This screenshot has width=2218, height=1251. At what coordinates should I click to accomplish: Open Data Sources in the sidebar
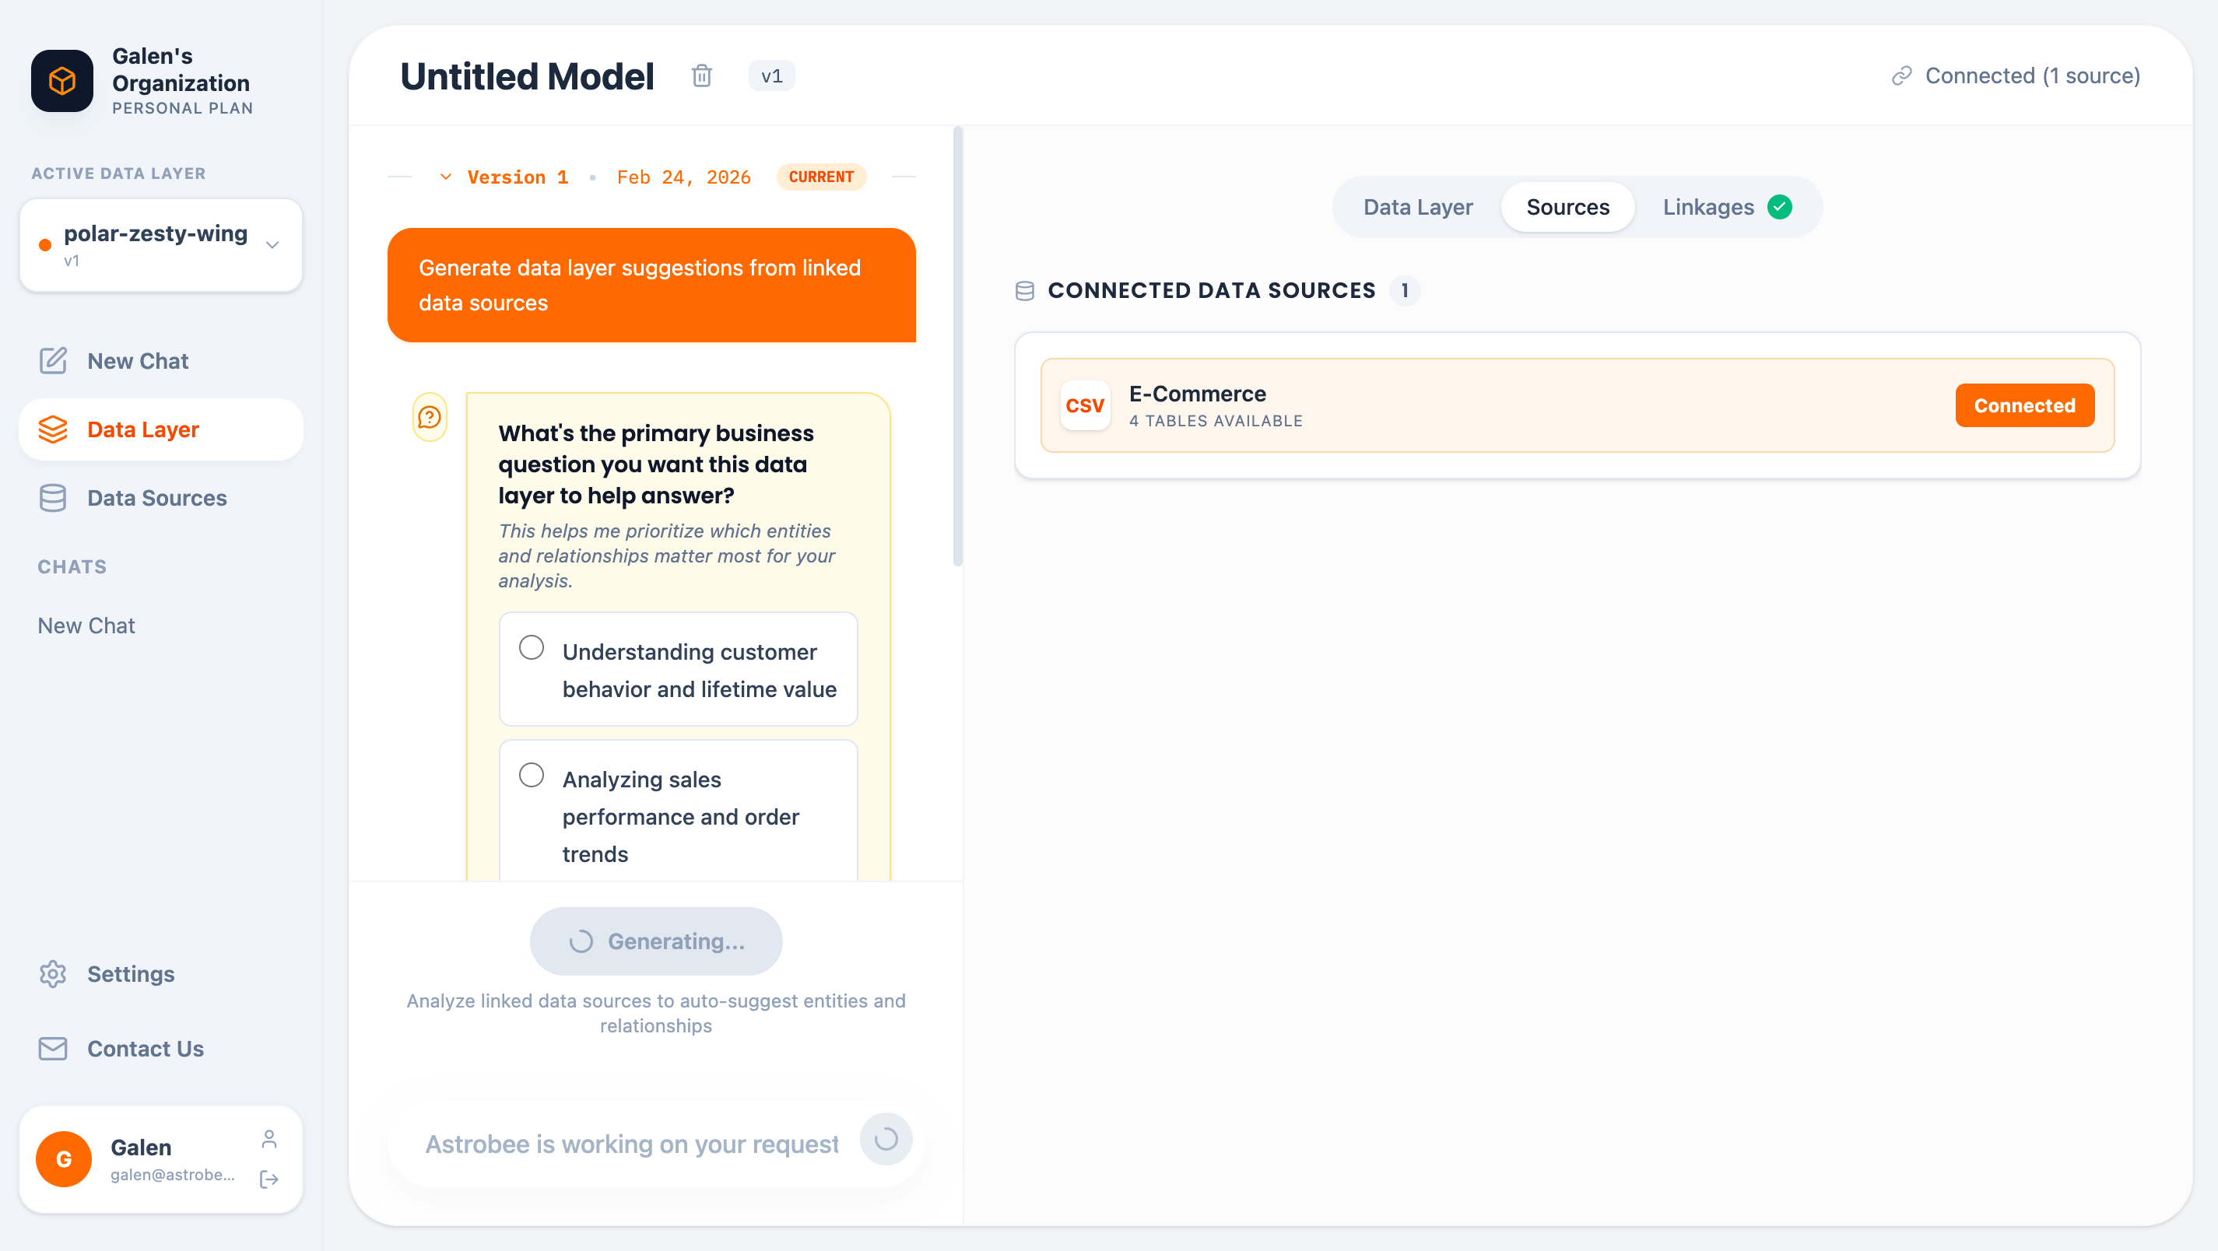point(156,498)
